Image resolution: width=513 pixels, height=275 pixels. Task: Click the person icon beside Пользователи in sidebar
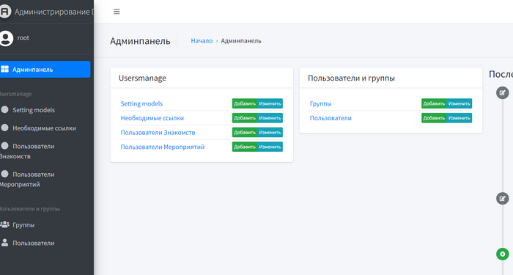[4, 243]
